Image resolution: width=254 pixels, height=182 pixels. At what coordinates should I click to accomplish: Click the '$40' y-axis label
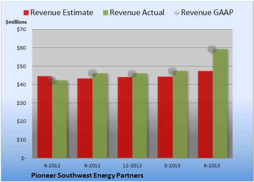21,85
